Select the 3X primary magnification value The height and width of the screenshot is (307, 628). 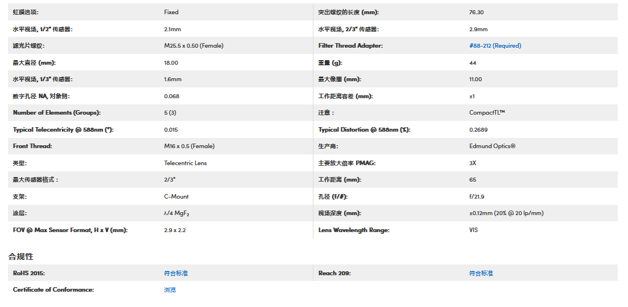[473, 163]
